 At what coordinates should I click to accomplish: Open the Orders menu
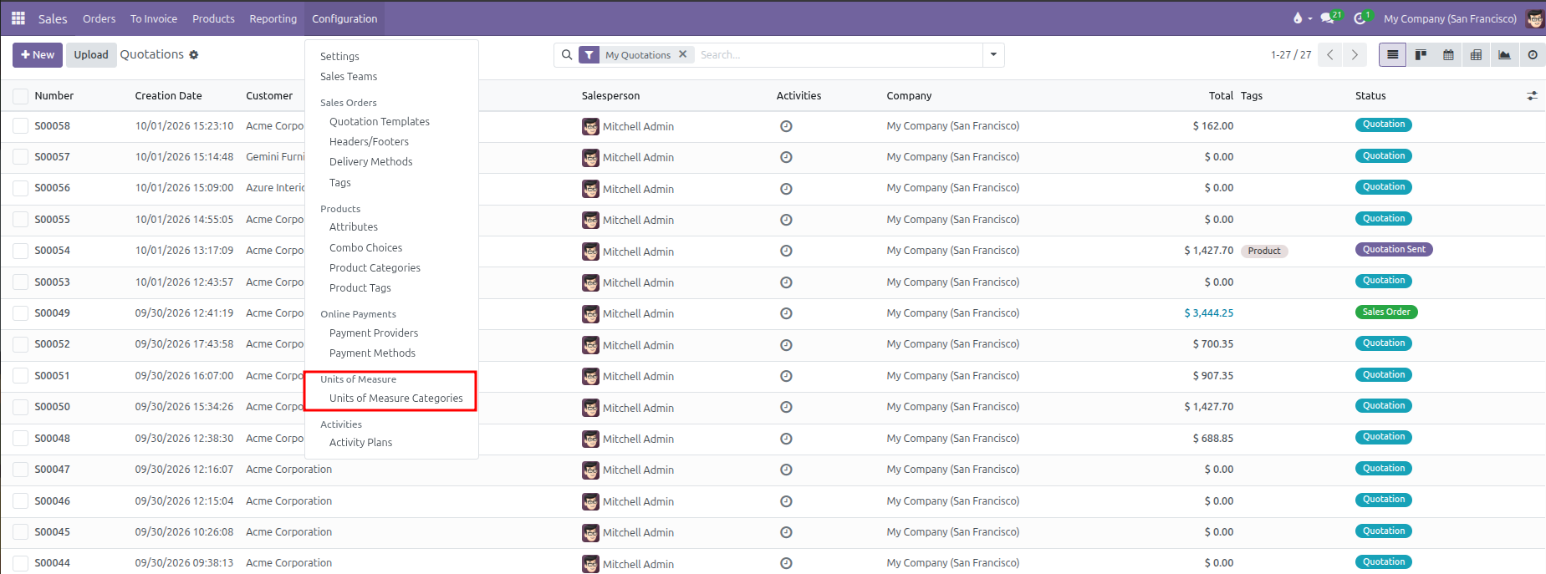point(99,18)
